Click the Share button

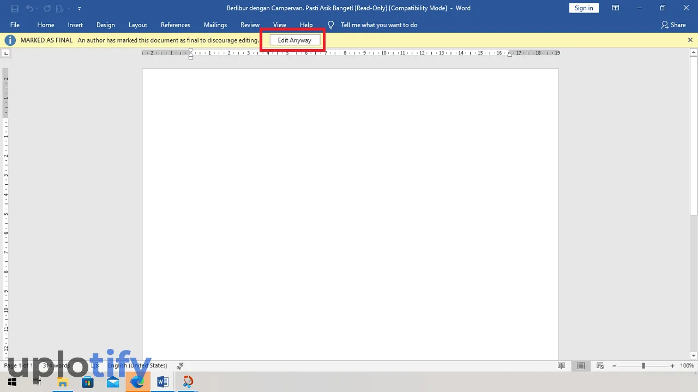click(x=673, y=25)
